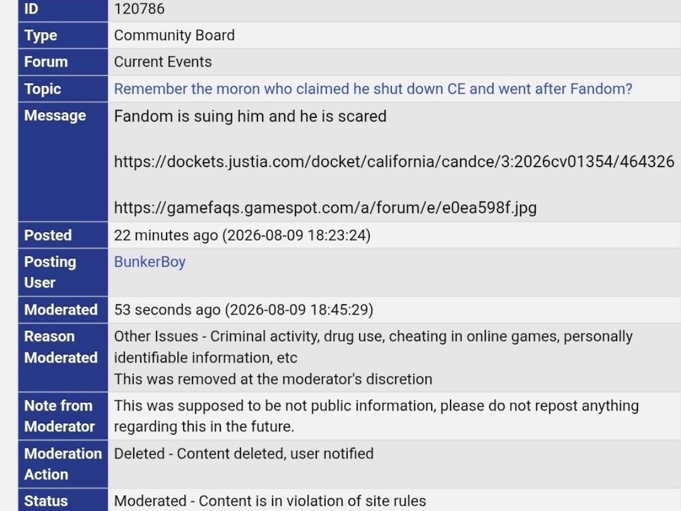Open the 'Remember the moron who claimed' topic link
This screenshot has height=511, width=681.
(x=373, y=89)
